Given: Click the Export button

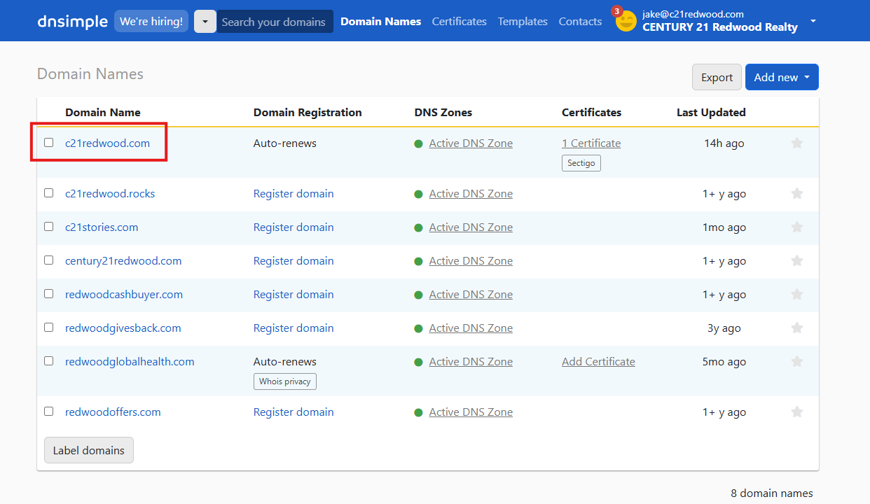Looking at the screenshot, I should [x=717, y=78].
